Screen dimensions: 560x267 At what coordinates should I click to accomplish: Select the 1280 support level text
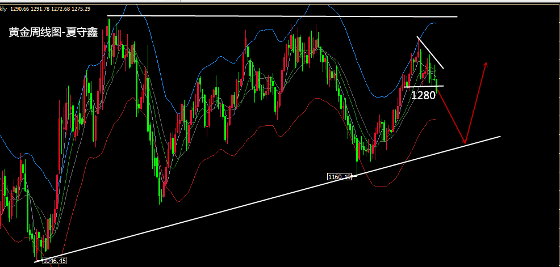point(423,95)
